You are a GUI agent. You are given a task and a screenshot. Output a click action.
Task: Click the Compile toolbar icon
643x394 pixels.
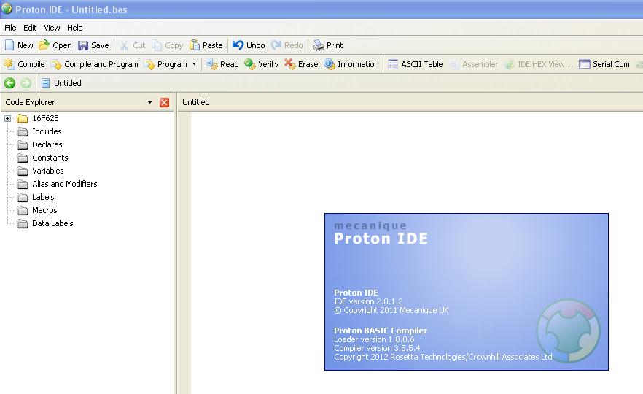coord(9,64)
